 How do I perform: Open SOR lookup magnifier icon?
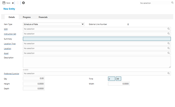tap(169, 29)
